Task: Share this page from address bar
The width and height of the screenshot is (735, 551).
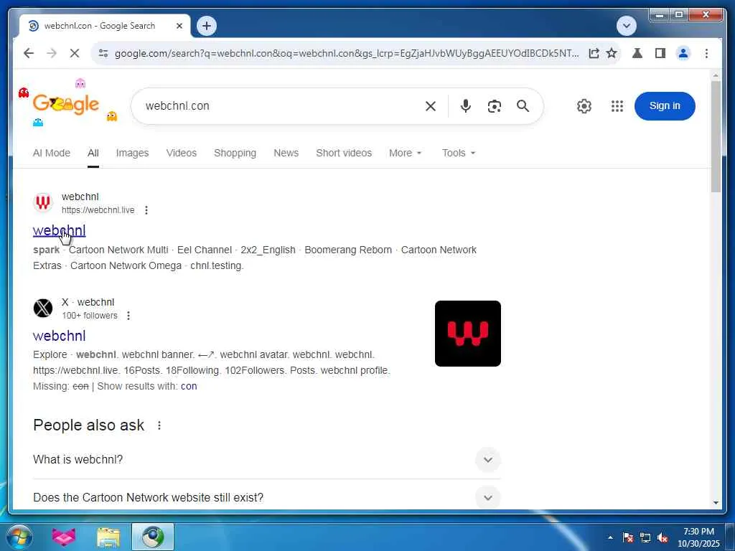Action: point(594,53)
